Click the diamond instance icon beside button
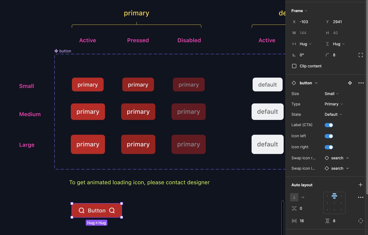This screenshot has width=368, height=235. click(294, 83)
